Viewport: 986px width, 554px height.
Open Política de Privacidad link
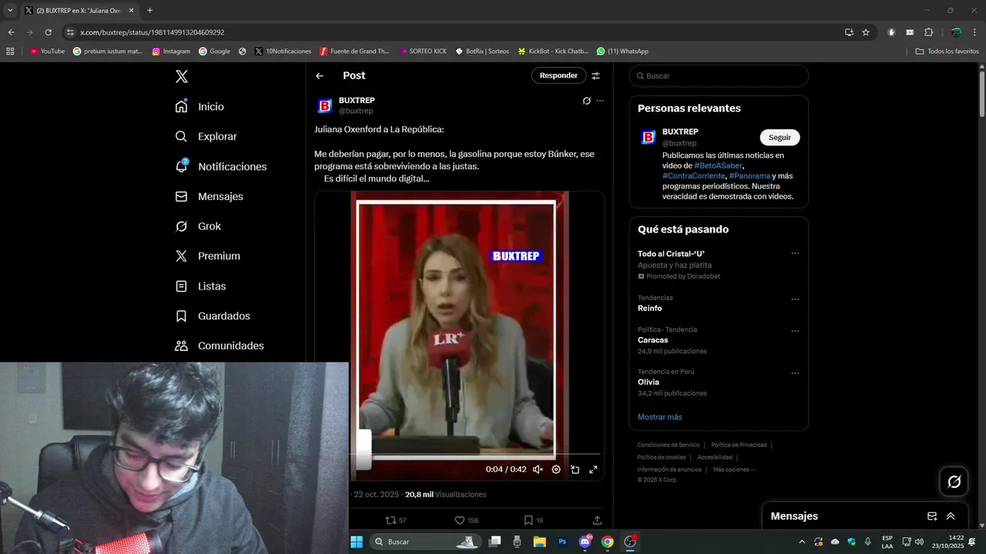(x=739, y=445)
